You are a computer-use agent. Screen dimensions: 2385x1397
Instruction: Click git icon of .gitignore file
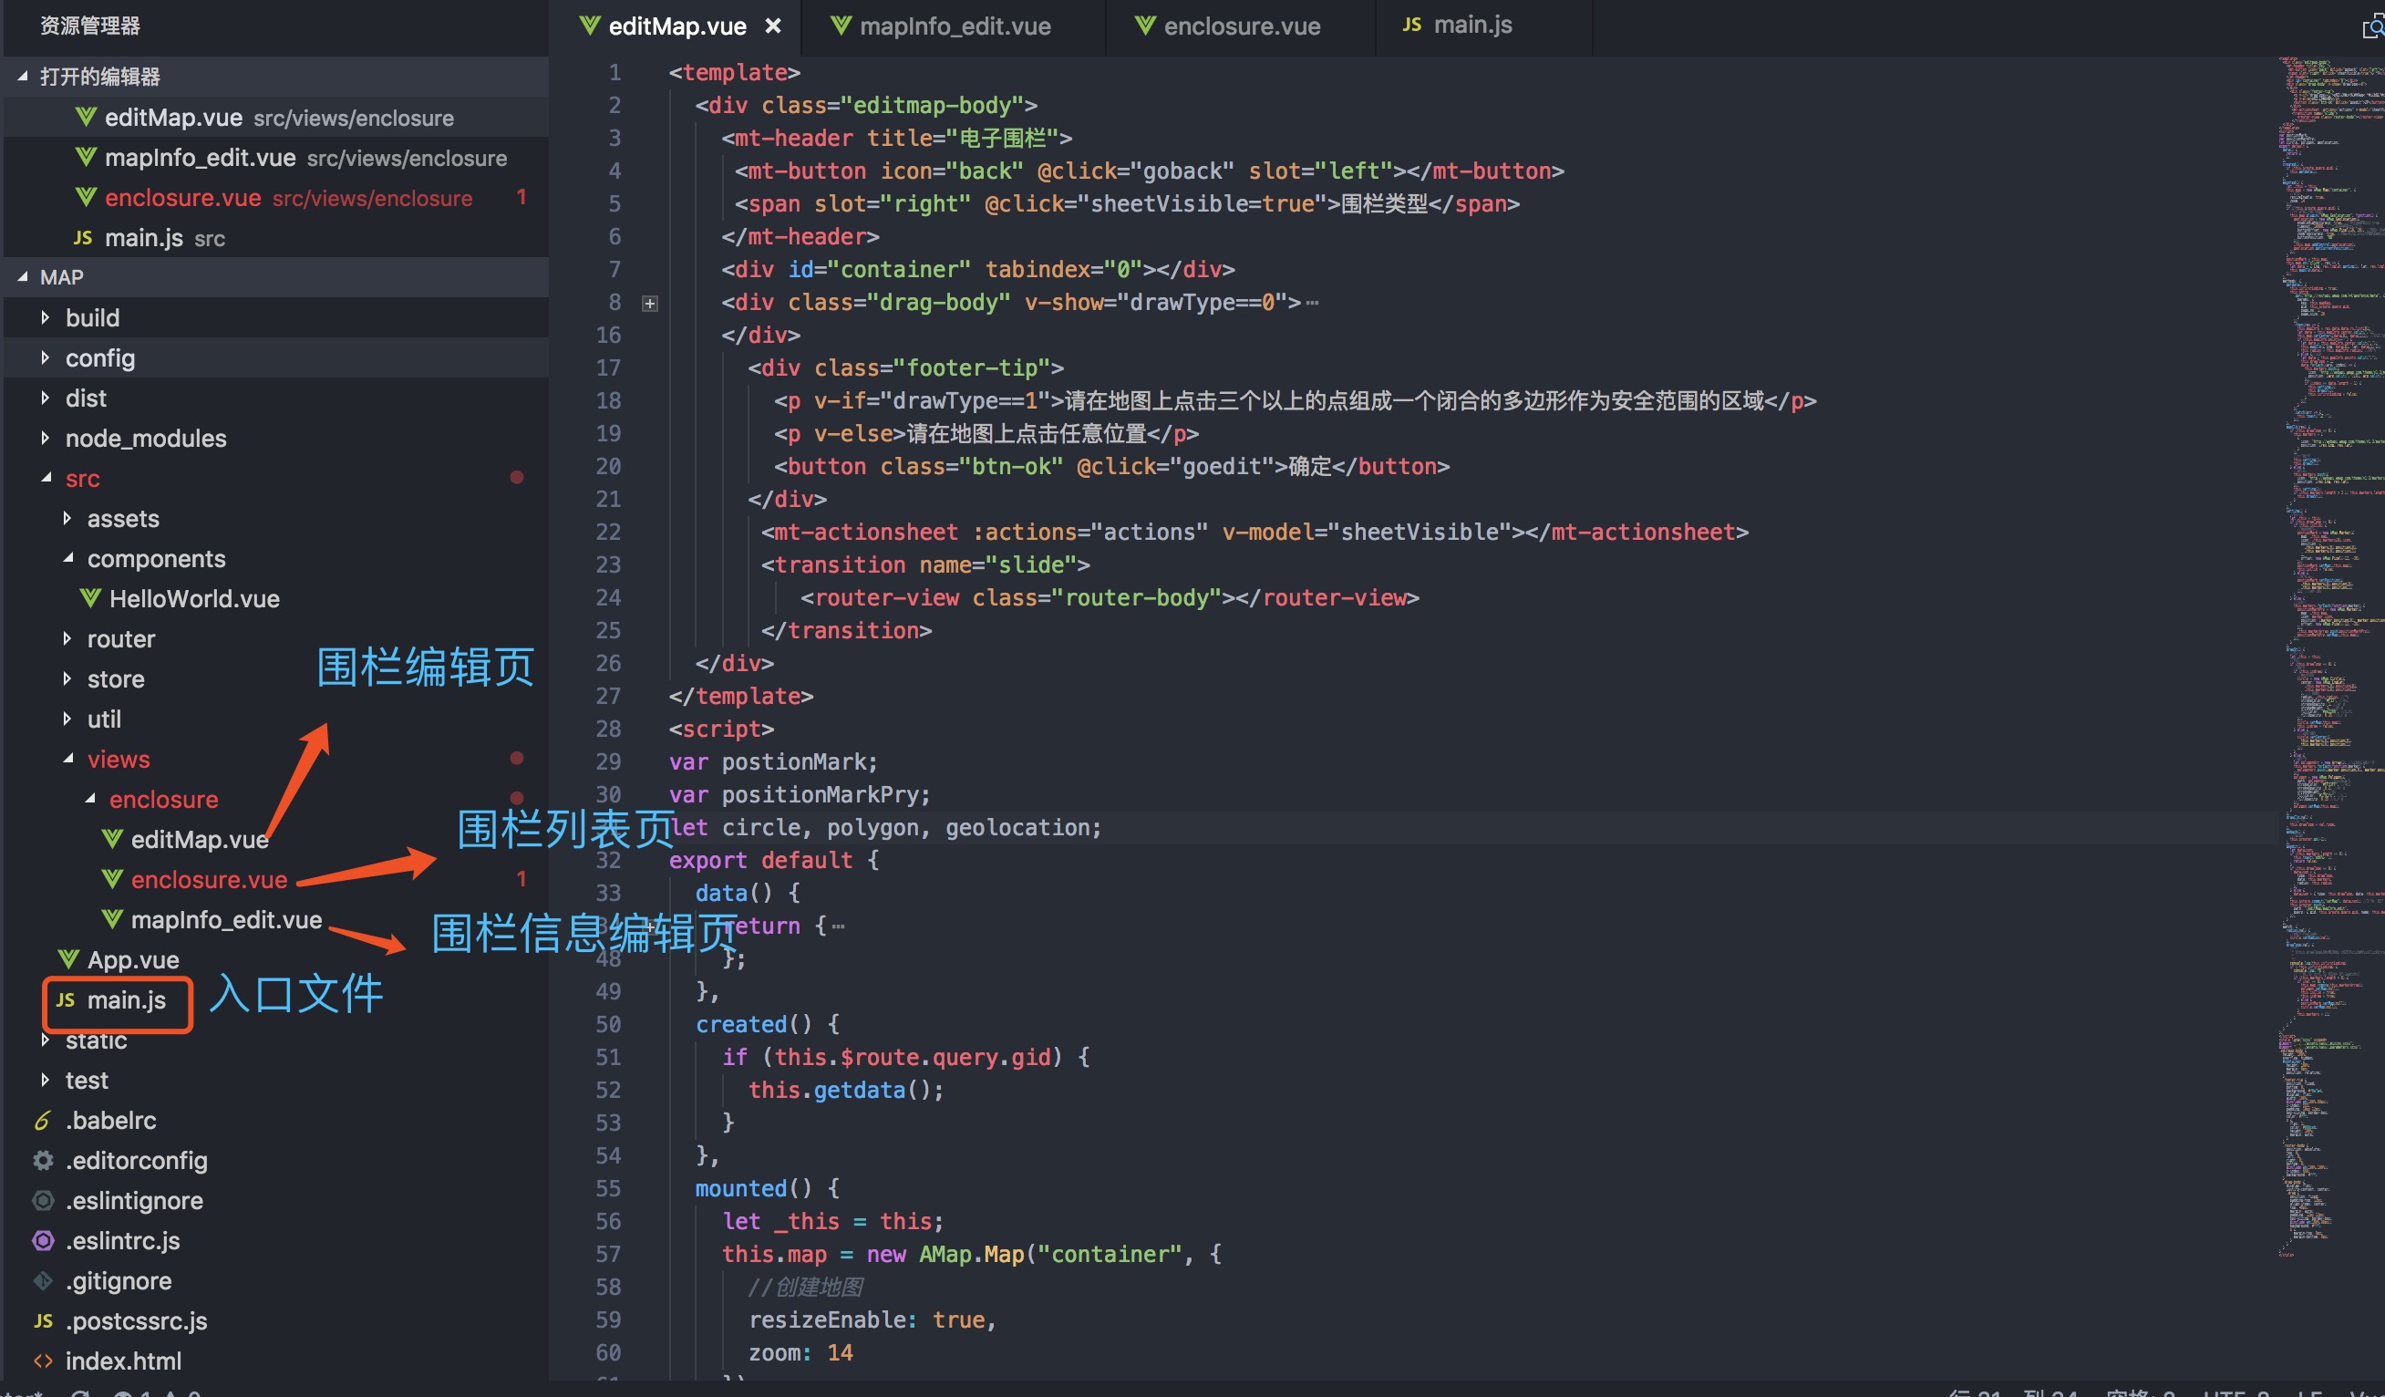tap(44, 1280)
